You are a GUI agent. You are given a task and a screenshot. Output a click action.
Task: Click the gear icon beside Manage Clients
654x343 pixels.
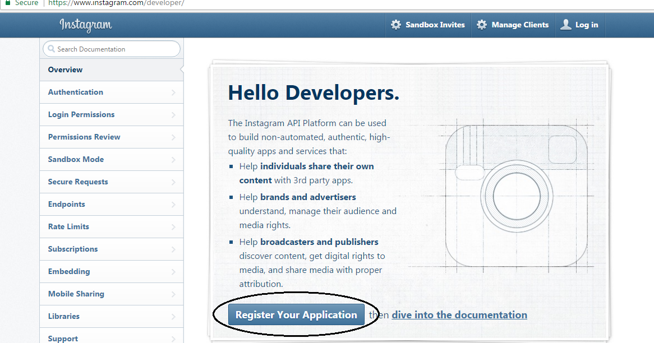tap(481, 24)
